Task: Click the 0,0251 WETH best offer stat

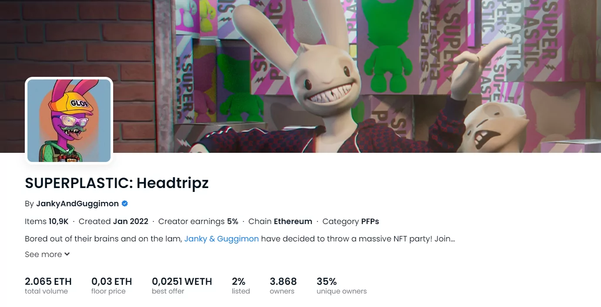Action: click(x=182, y=286)
